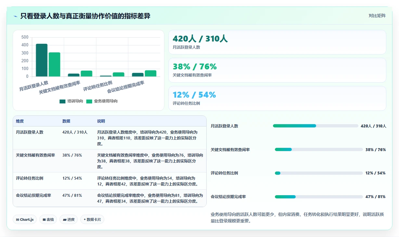Viewport: 399px width, 237px height.
Task: Click the 评论转任务比例 table row label
Action: tap(30, 178)
